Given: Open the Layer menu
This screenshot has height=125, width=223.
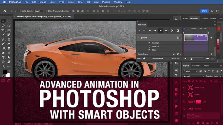Looking at the screenshot, I should (52, 2).
